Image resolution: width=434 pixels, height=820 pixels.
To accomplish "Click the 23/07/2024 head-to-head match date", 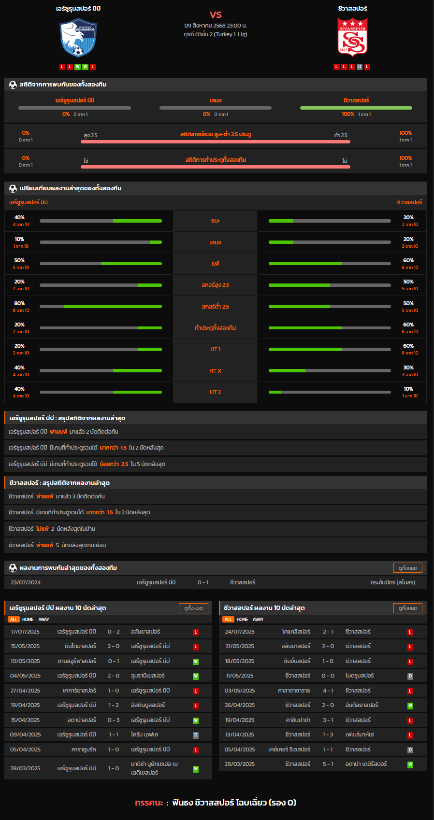I will tap(26, 582).
